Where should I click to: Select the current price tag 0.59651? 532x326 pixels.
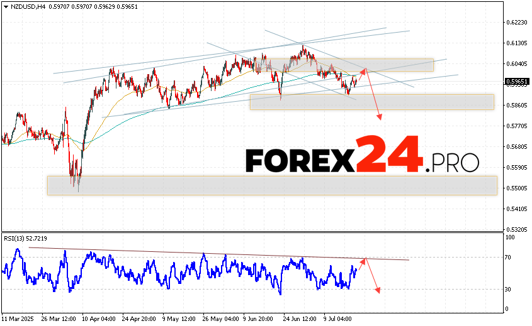tap(516, 81)
